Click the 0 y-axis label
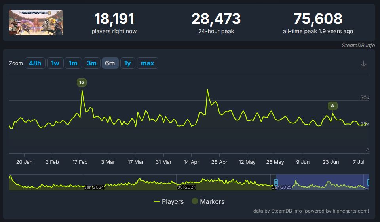 [368, 150]
